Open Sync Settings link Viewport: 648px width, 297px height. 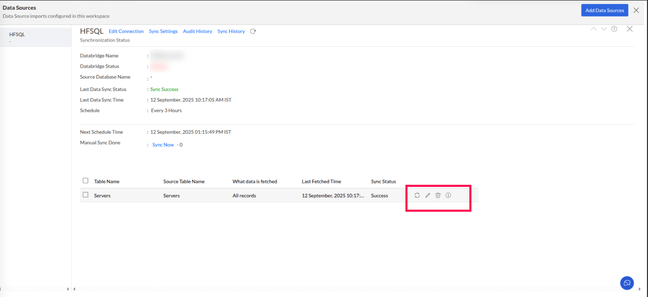pyautogui.click(x=163, y=31)
